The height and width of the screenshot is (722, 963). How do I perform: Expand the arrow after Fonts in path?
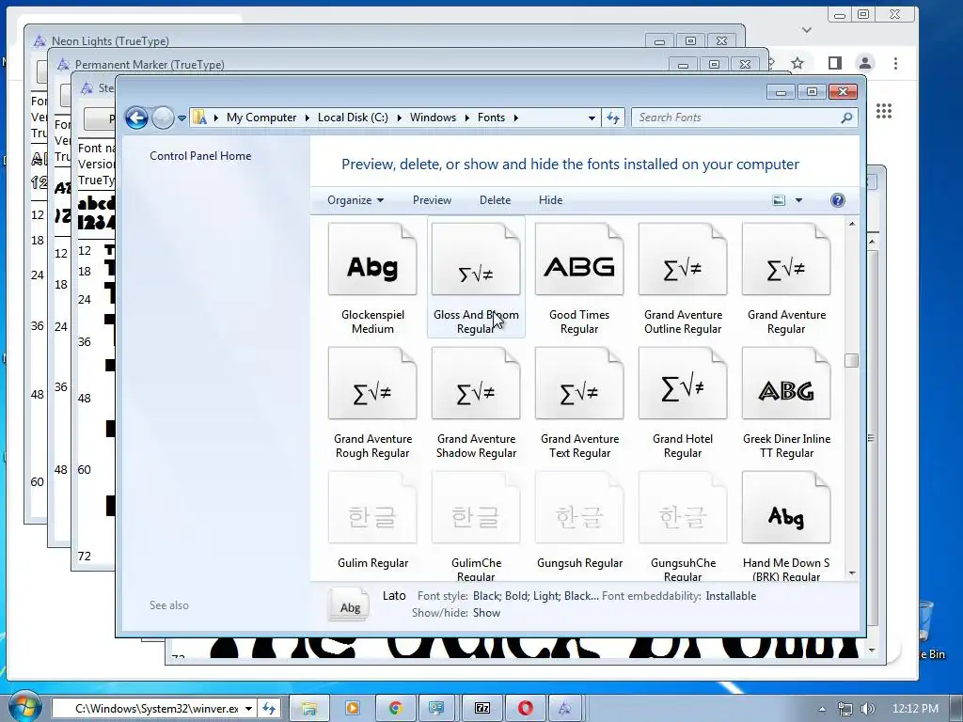pyautogui.click(x=516, y=118)
